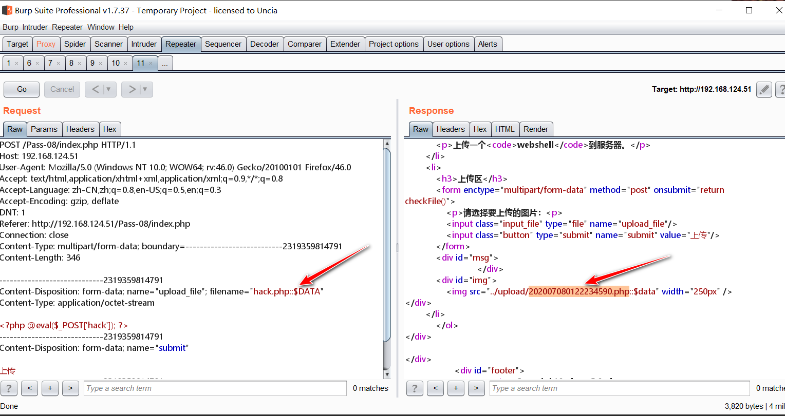This screenshot has height=416, width=785.
Task: Show request Headers view
Action: click(x=80, y=129)
